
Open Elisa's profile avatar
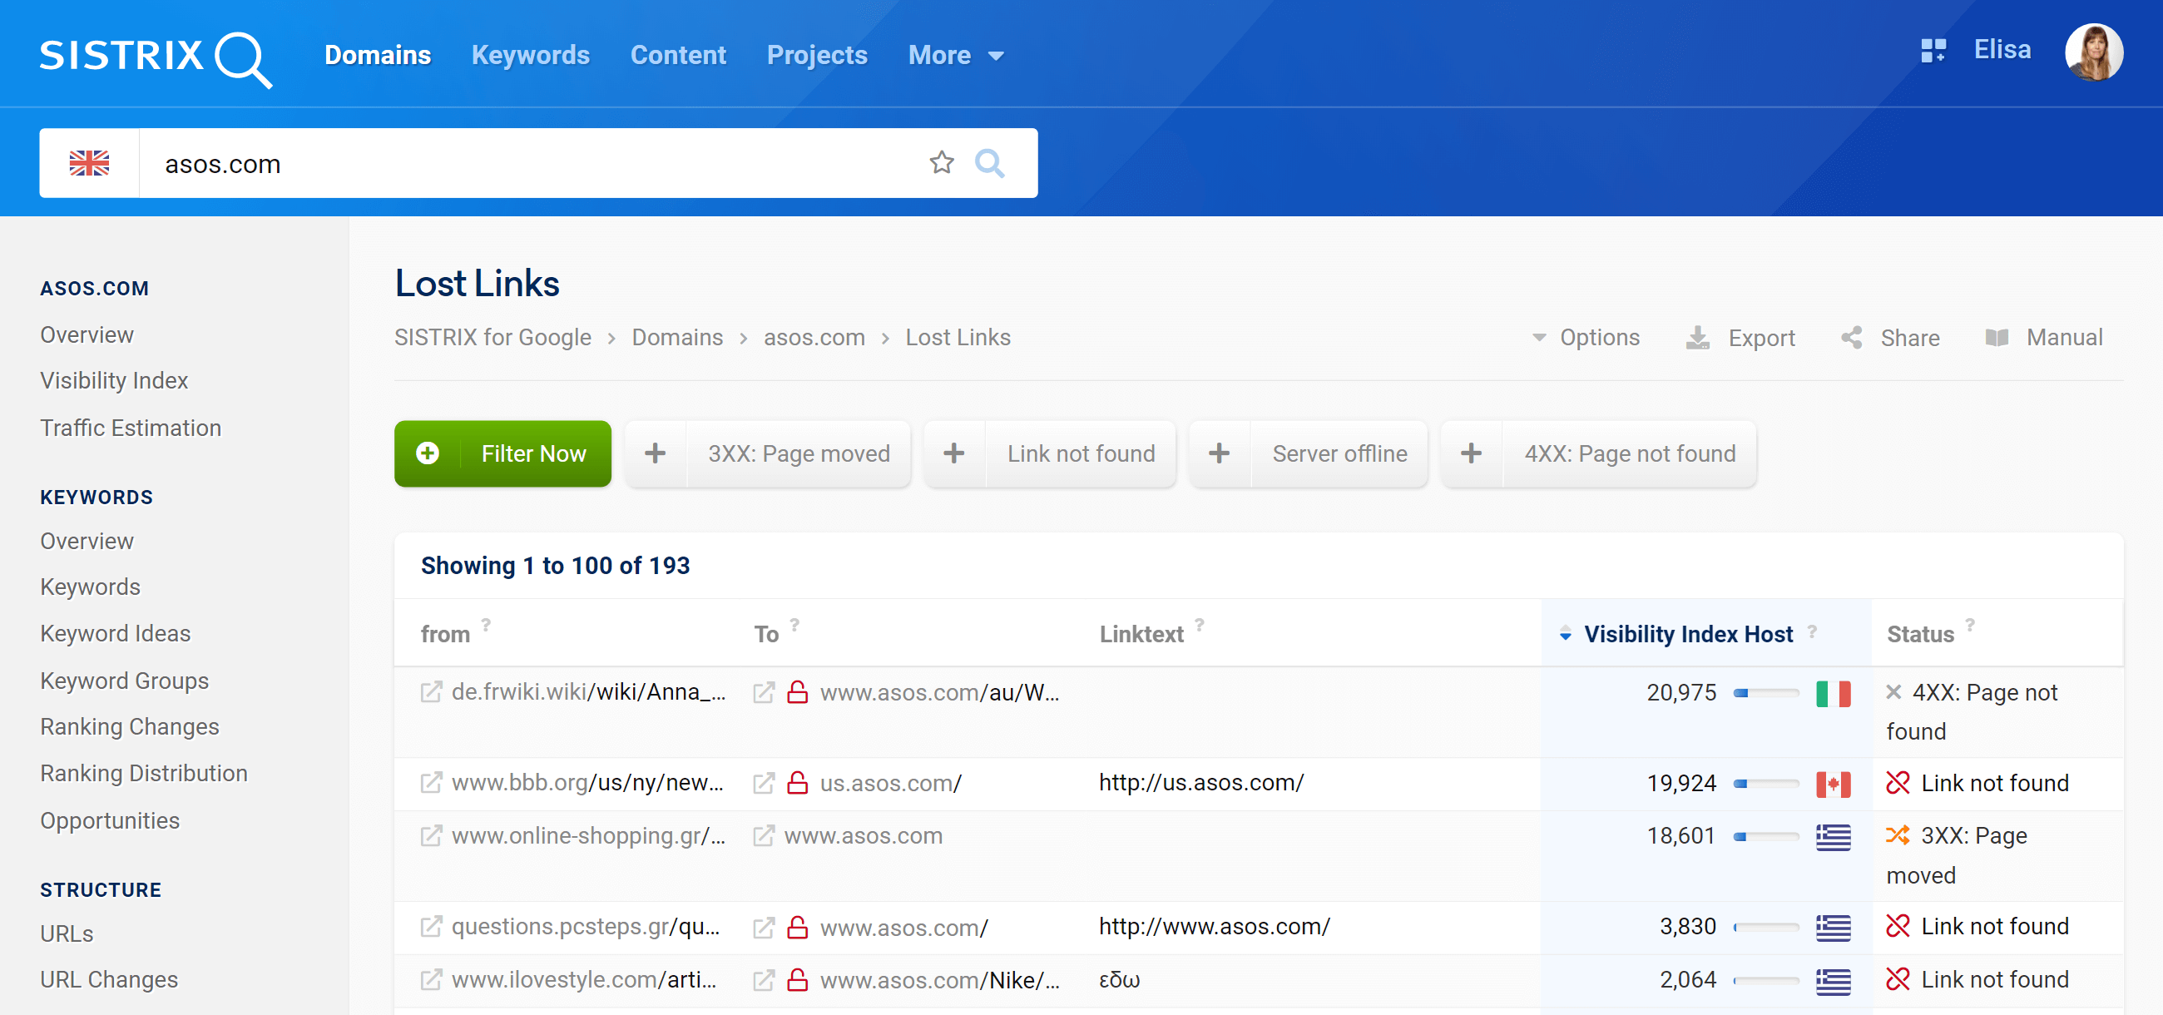click(2094, 52)
